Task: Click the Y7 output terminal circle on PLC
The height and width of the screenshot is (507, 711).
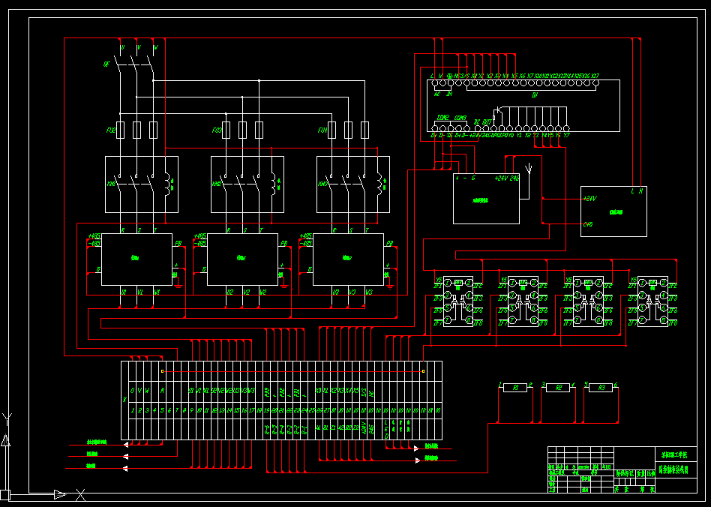Action: (566, 129)
